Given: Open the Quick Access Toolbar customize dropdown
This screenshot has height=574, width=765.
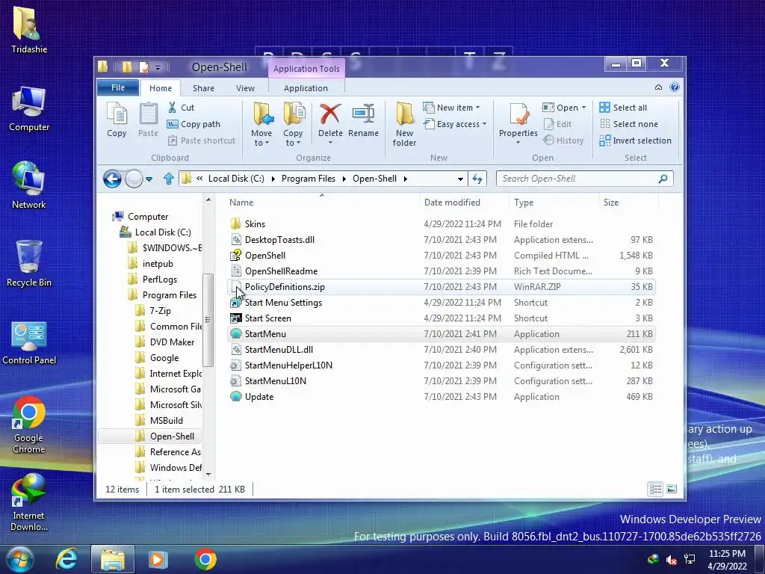Looking at the screenshot, I should [x=158, y=67].
